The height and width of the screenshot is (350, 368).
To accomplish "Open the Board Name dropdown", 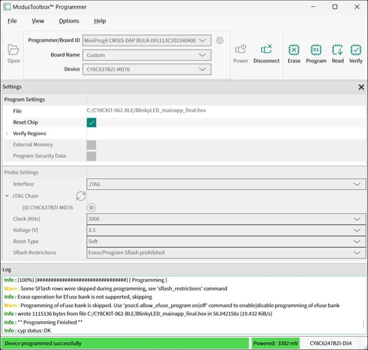I will [x=147, y=55].
